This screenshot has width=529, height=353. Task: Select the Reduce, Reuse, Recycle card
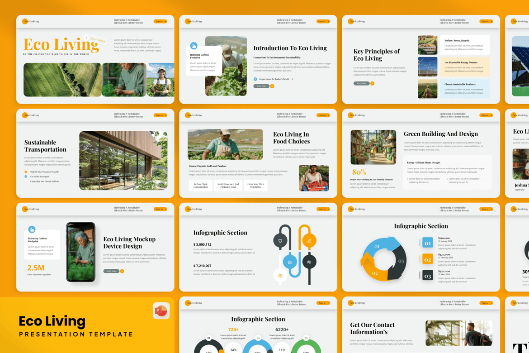(x=465, y=45)
